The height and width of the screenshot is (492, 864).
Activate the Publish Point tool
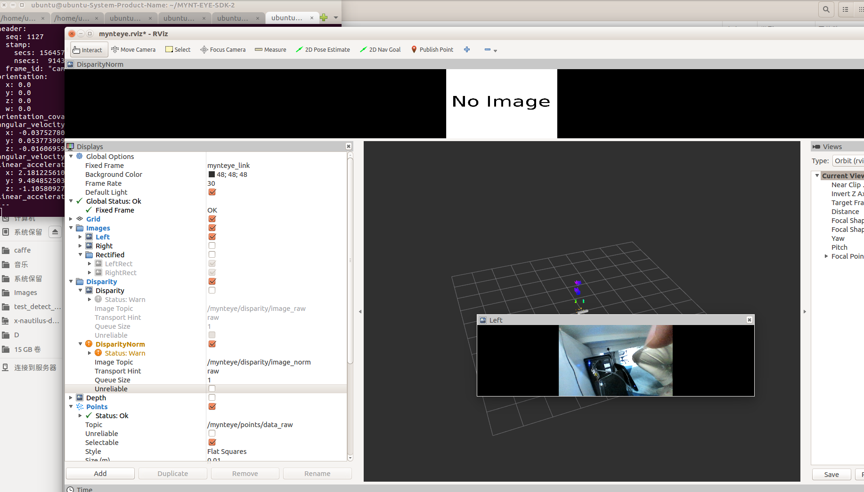click(432, 49)
